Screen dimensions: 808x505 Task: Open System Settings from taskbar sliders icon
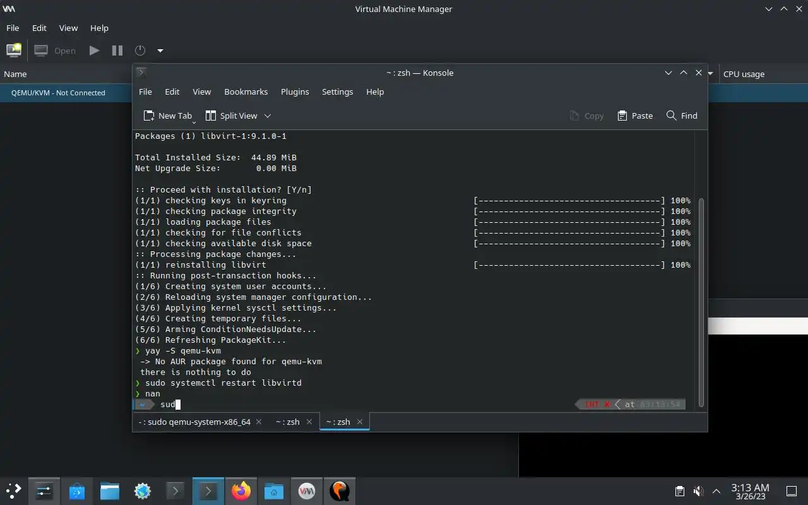click(x=44, y=490)
